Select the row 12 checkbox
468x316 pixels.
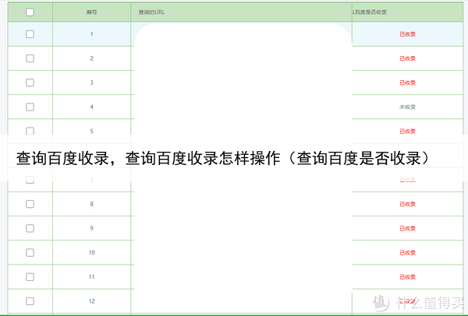coord(30,301)
